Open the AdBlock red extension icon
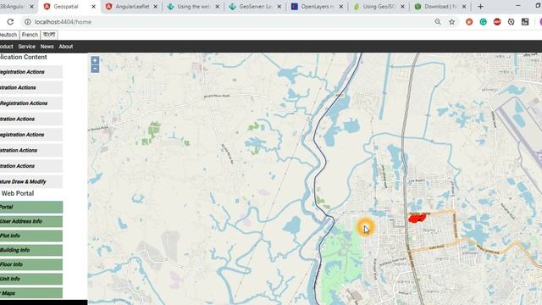542x305 pixels. [497, 22]
